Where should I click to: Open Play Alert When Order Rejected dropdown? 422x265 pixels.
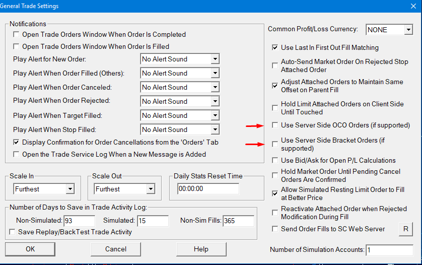[x=215, y=101]
